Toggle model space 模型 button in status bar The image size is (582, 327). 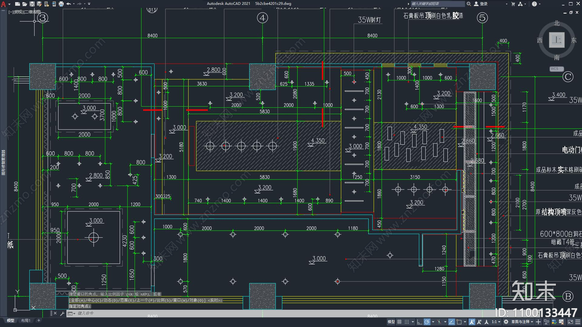[x=391, y=322]
